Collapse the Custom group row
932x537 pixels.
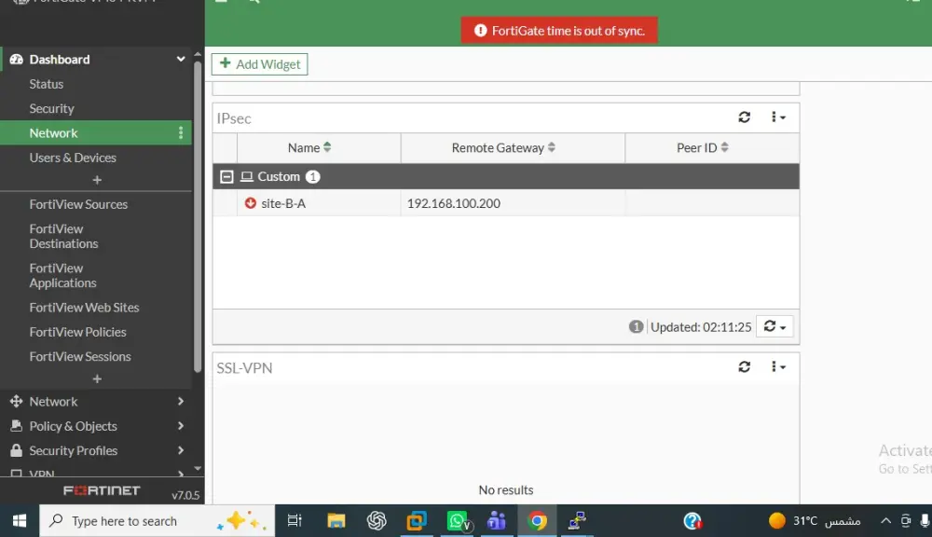coord(226,176)
